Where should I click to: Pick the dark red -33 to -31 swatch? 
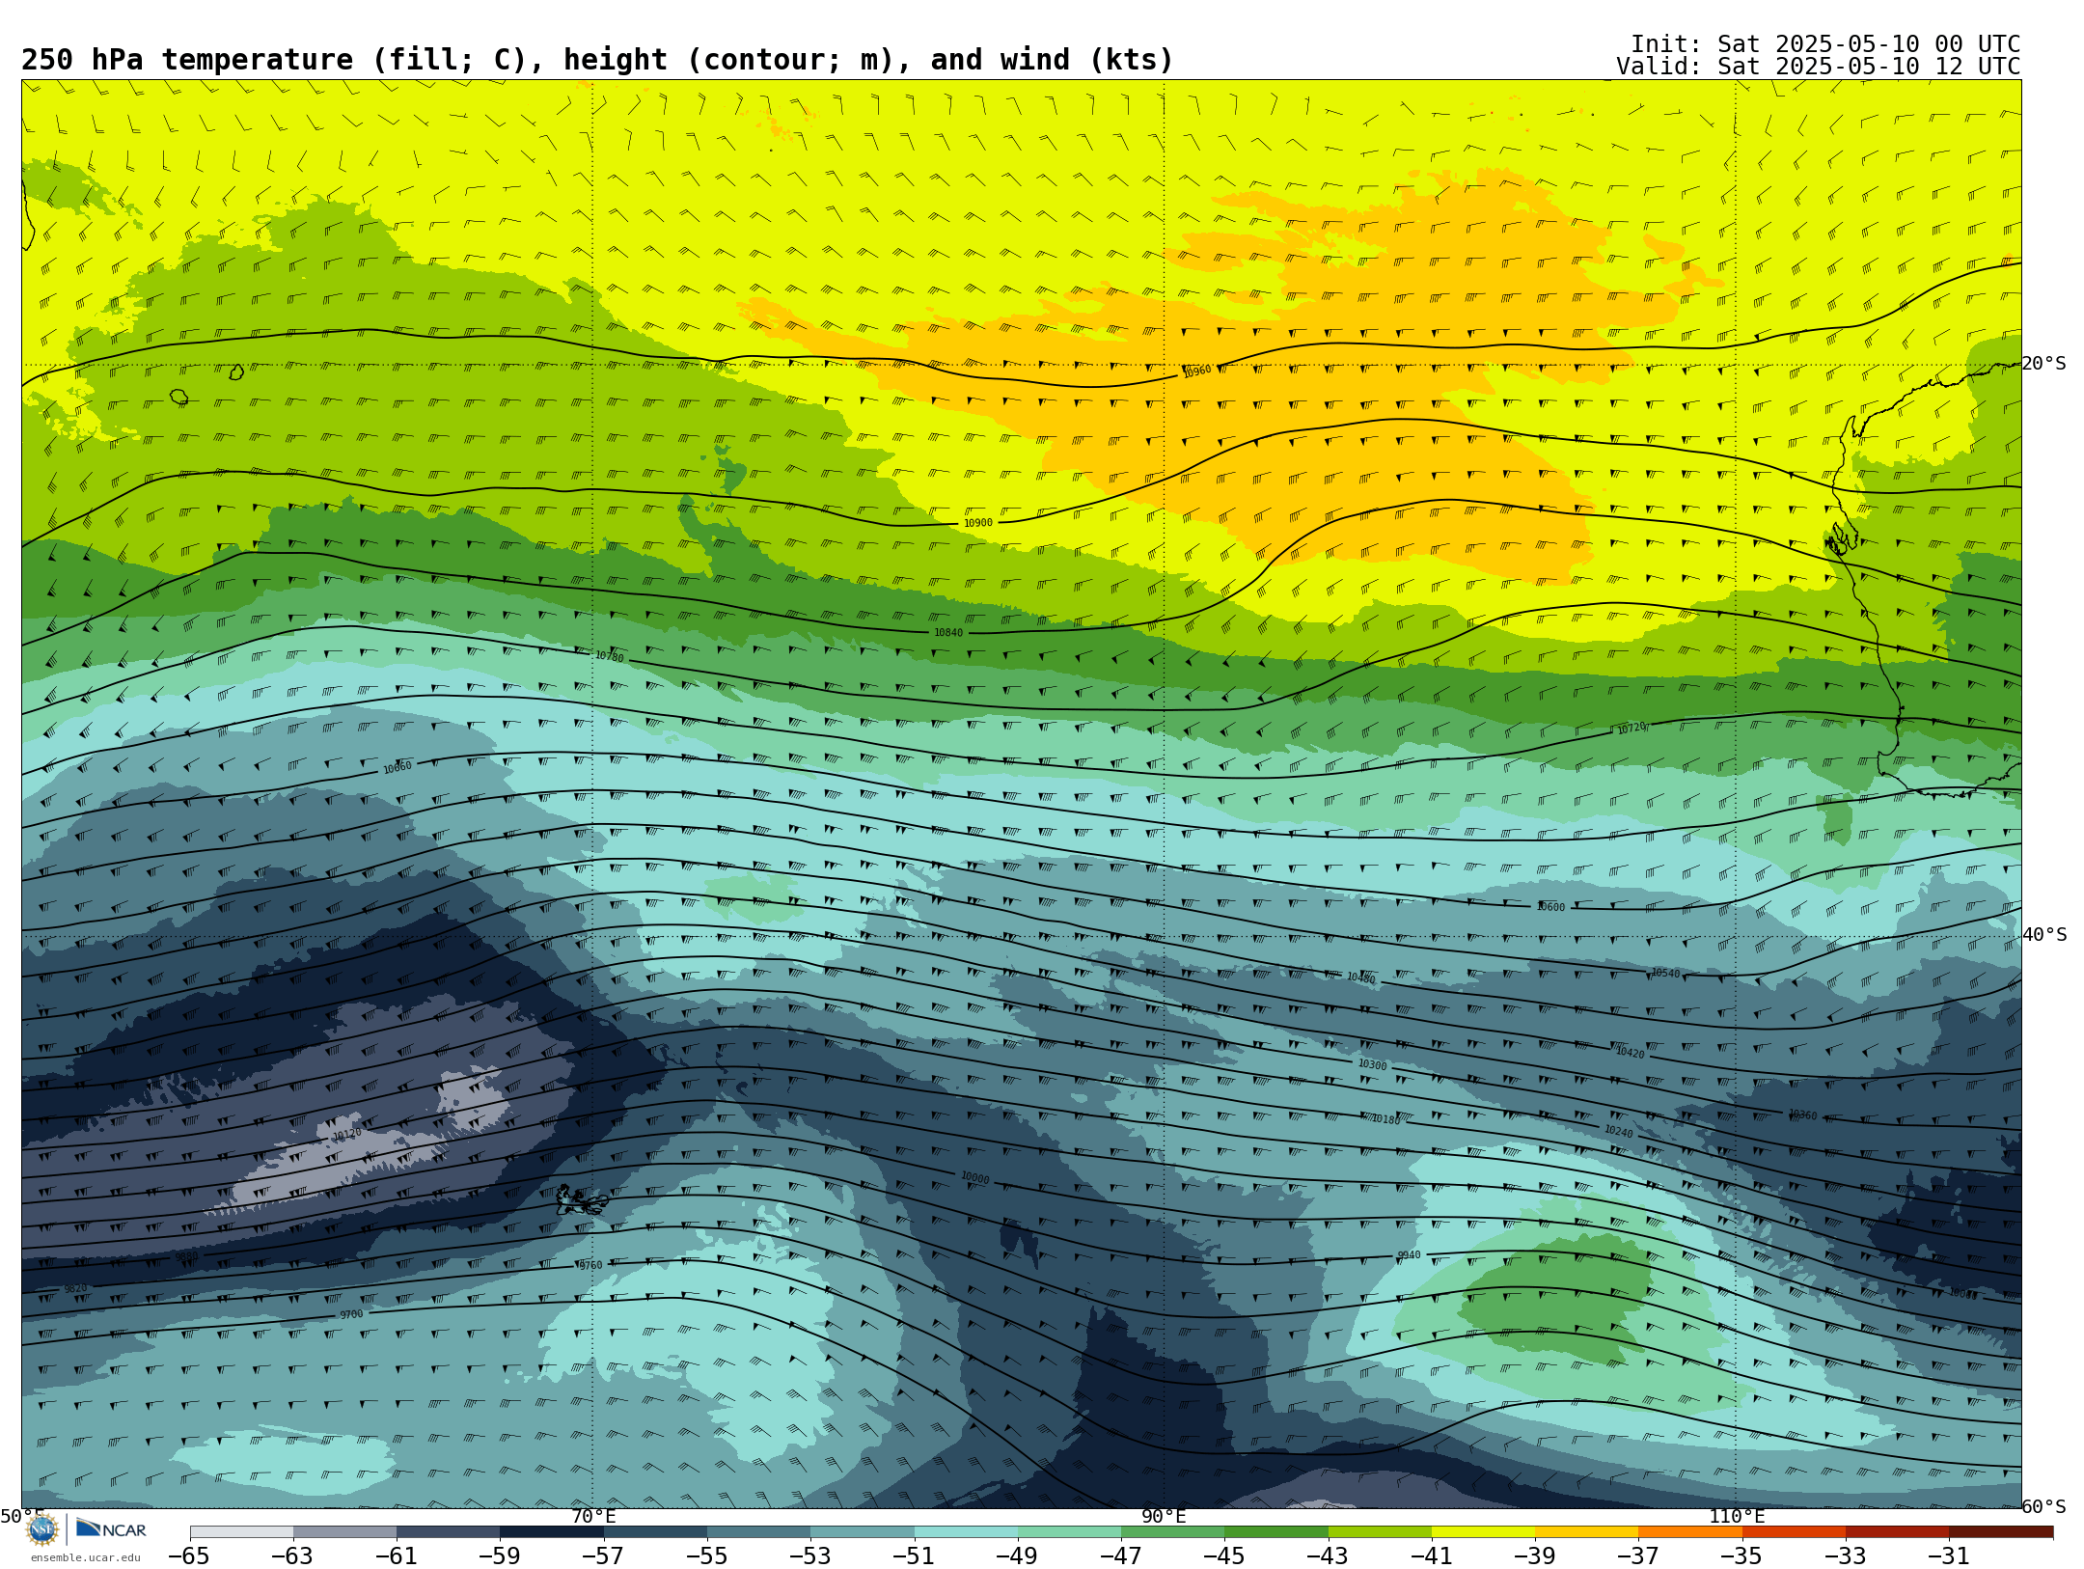click(1897, 1531)
